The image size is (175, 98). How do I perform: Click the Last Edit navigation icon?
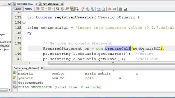coord(38,9)
